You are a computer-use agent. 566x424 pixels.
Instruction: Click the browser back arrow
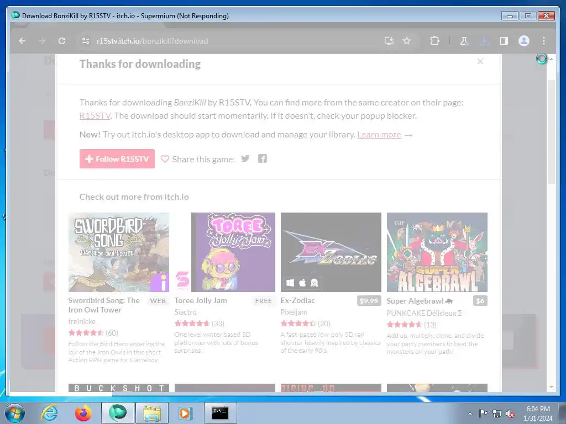point(22,41)
